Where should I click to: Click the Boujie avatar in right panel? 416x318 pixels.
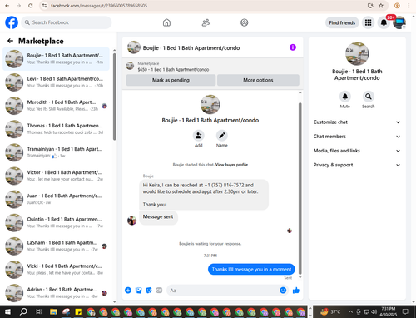point(357,54)
